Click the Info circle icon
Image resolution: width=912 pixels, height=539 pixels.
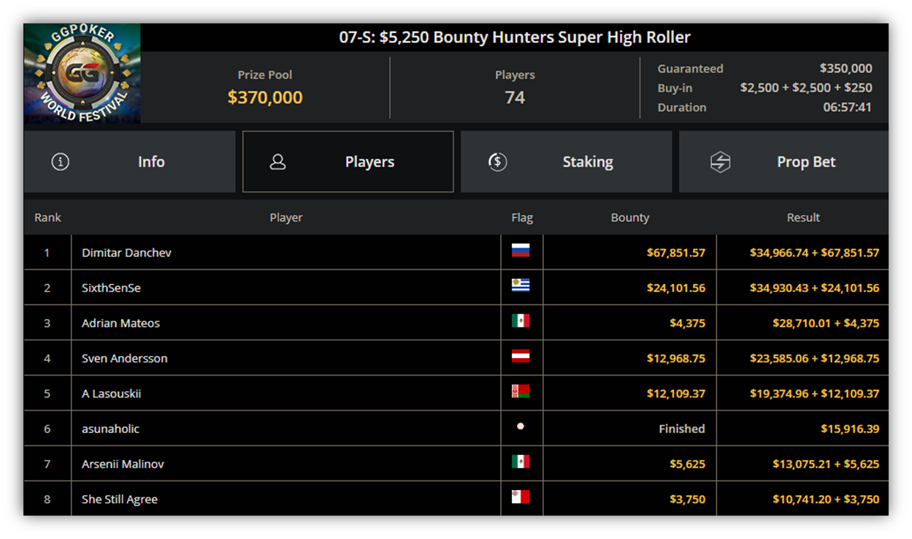(x=61, y=162)
